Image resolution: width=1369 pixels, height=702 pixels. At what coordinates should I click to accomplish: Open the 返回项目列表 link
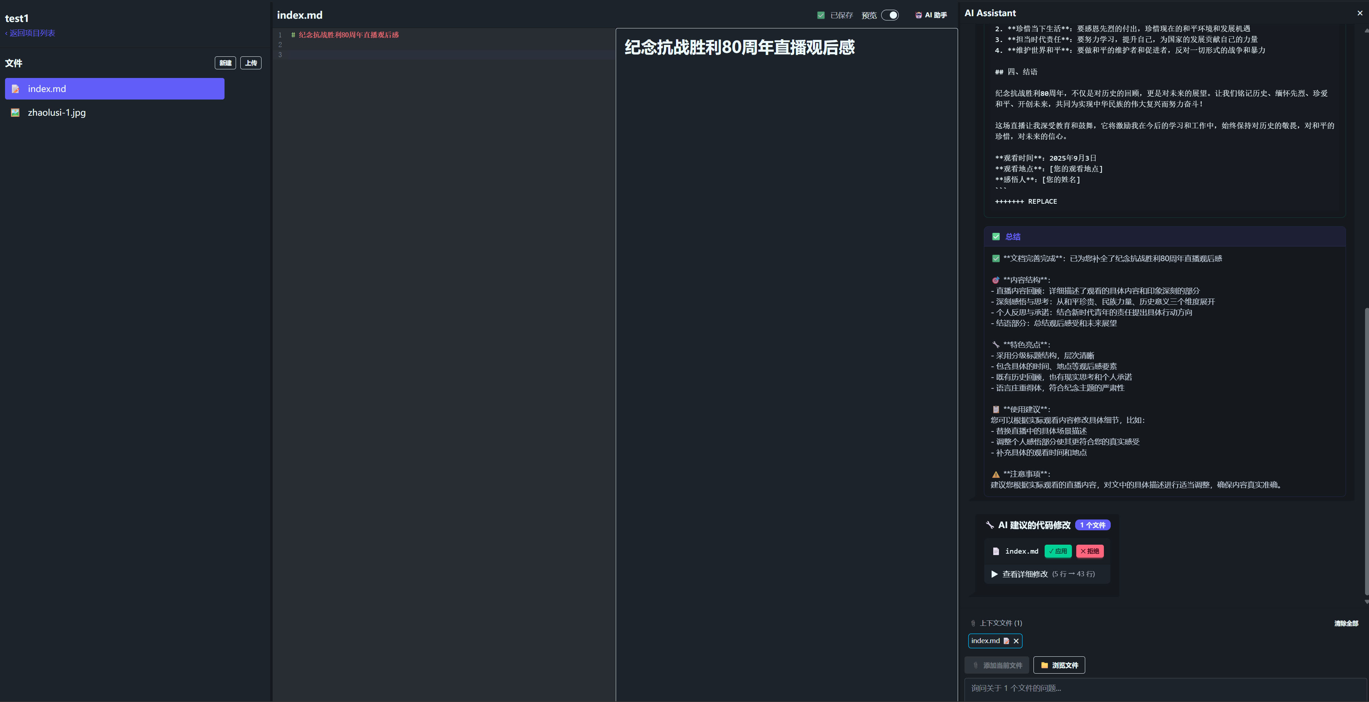(30, 32)
